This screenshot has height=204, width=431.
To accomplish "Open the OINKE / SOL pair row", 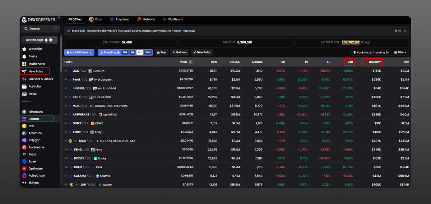I will (x=236, y=123).
